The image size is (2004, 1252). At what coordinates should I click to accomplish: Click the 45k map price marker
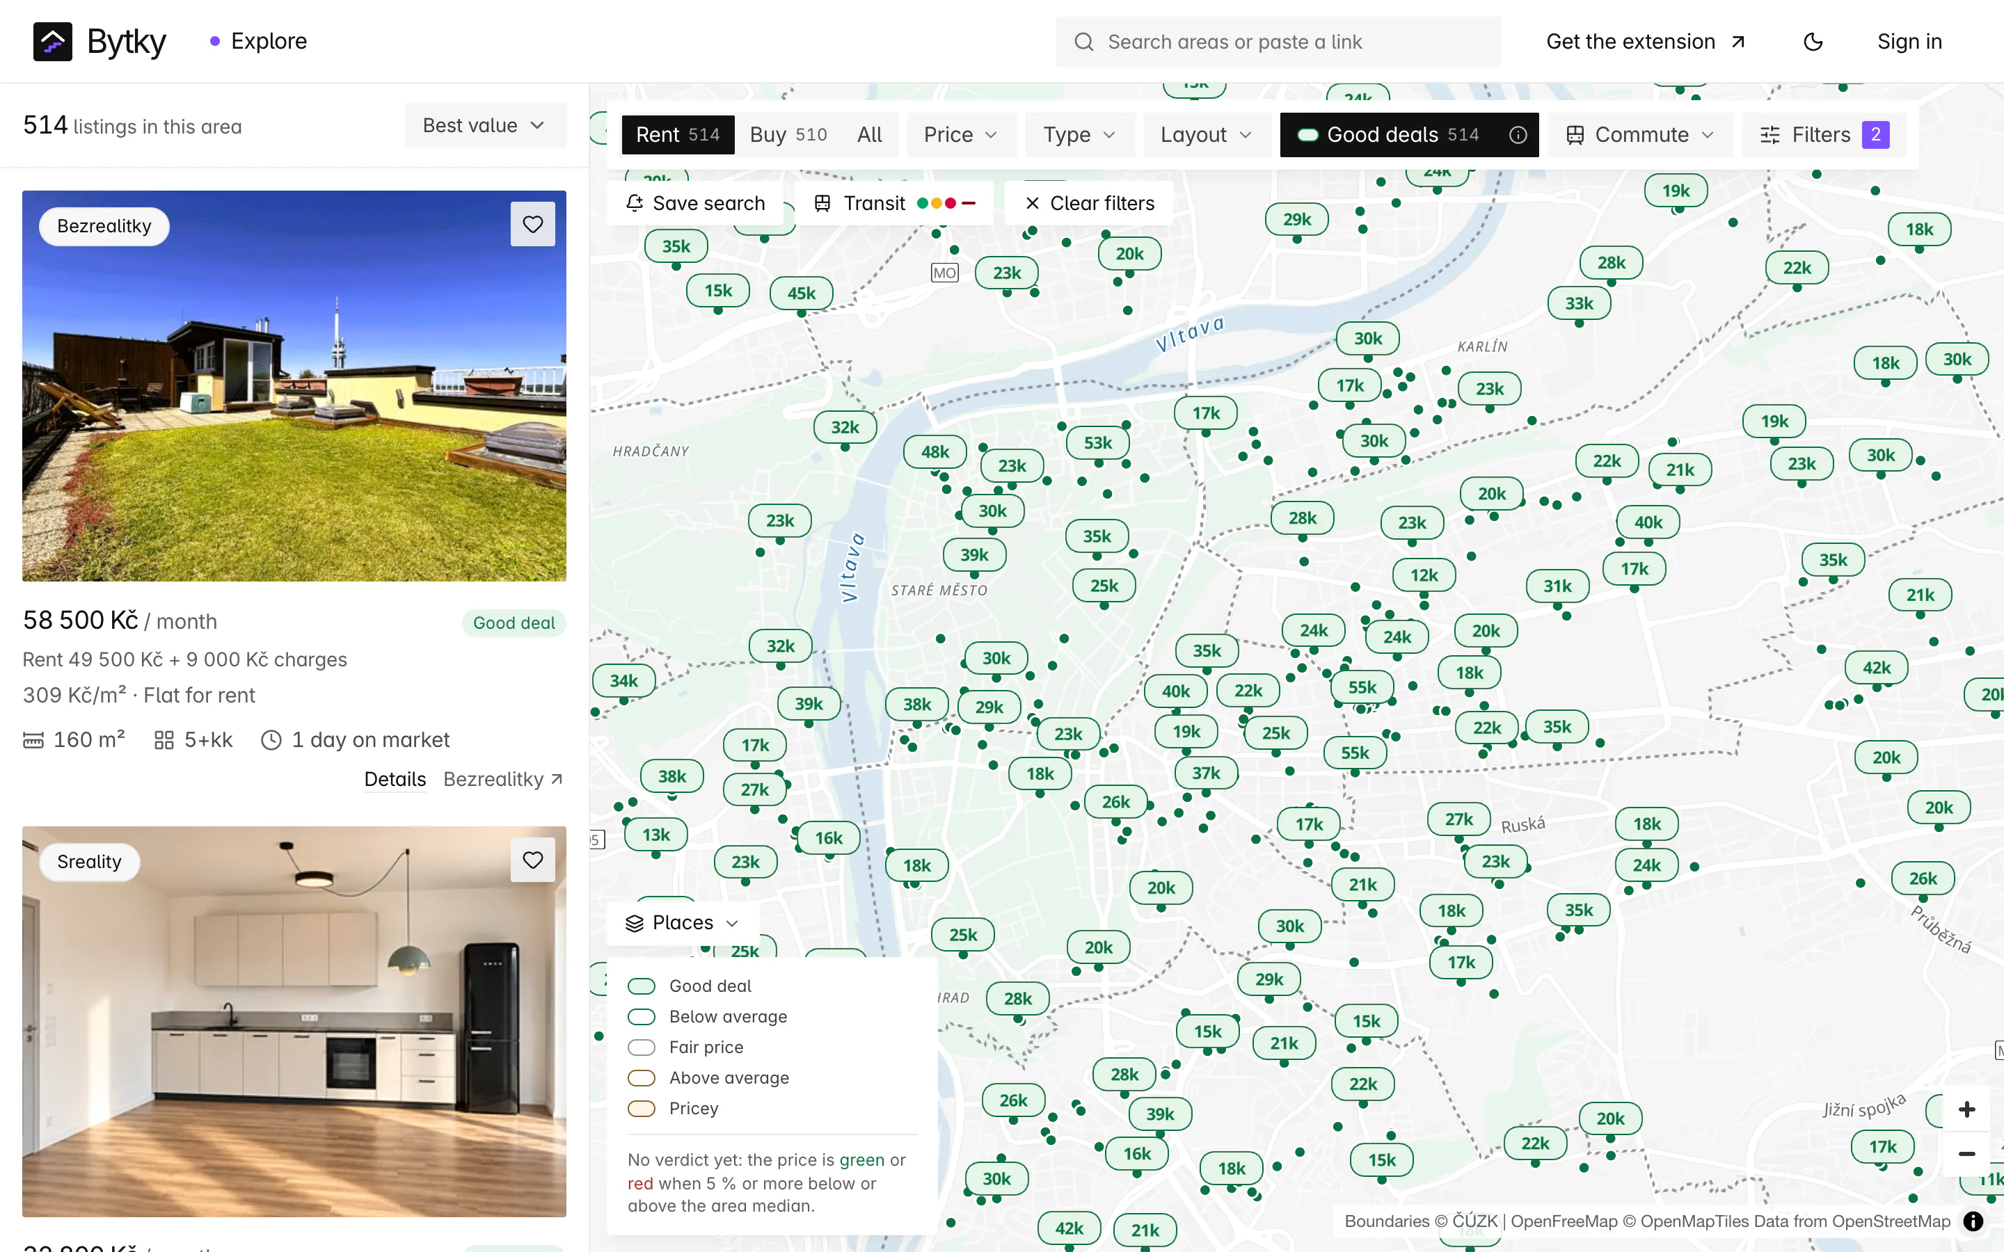[801, 293]
